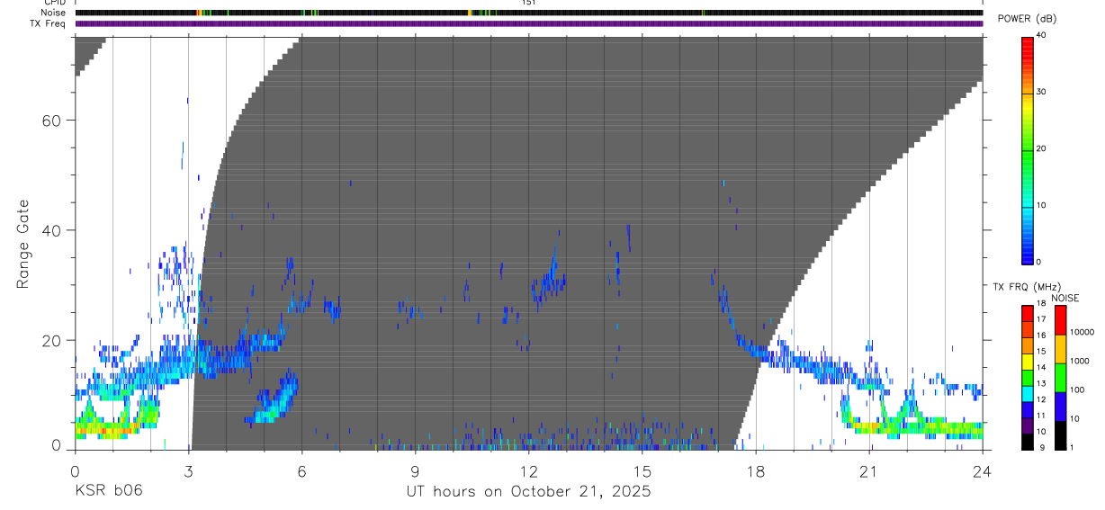This screenshot has width=1105, height=510.
Task: Click the 9 tick on UT hours axis
Action: coord(416,470)
